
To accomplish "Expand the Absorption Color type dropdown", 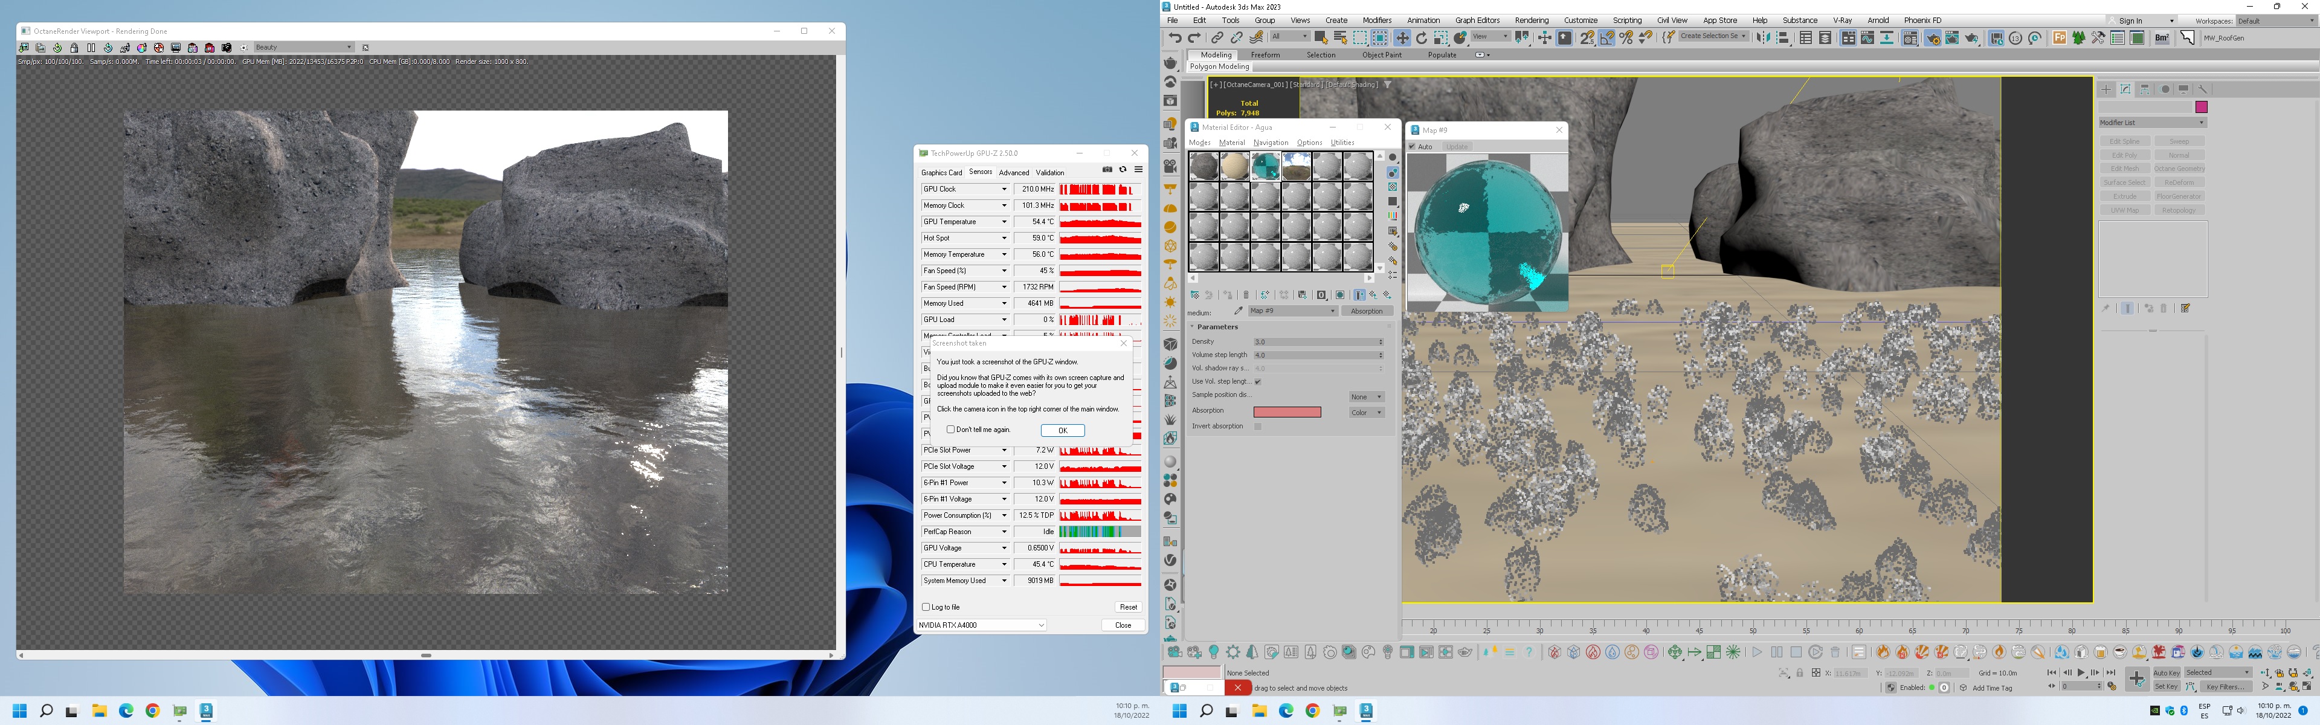I will coord(1366,413).
